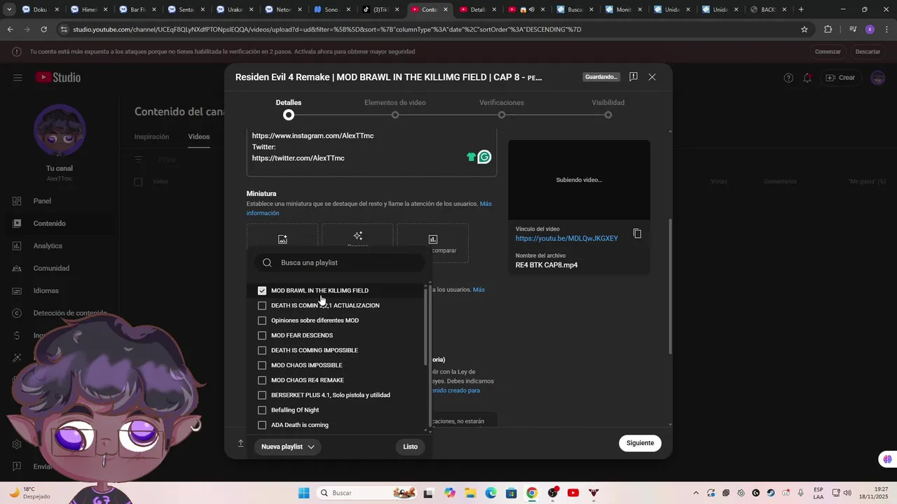Open the browser extensions puzzle icon

pyautogui.click(x=828, y=29)
